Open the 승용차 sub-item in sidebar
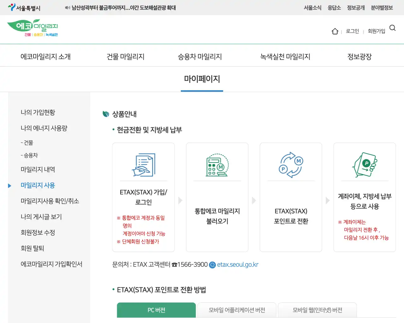This screenshot has width=404, height=323. (x=29, y=155)
